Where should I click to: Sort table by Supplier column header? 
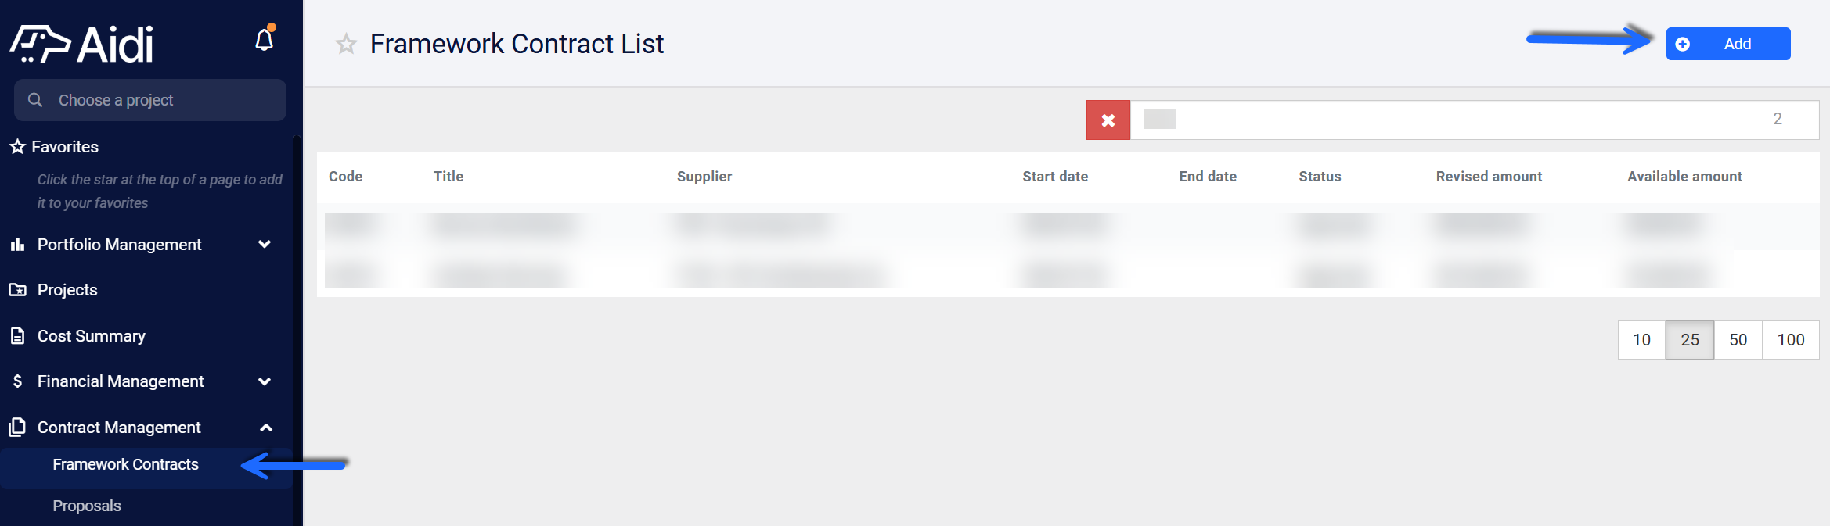click(704, 177)
